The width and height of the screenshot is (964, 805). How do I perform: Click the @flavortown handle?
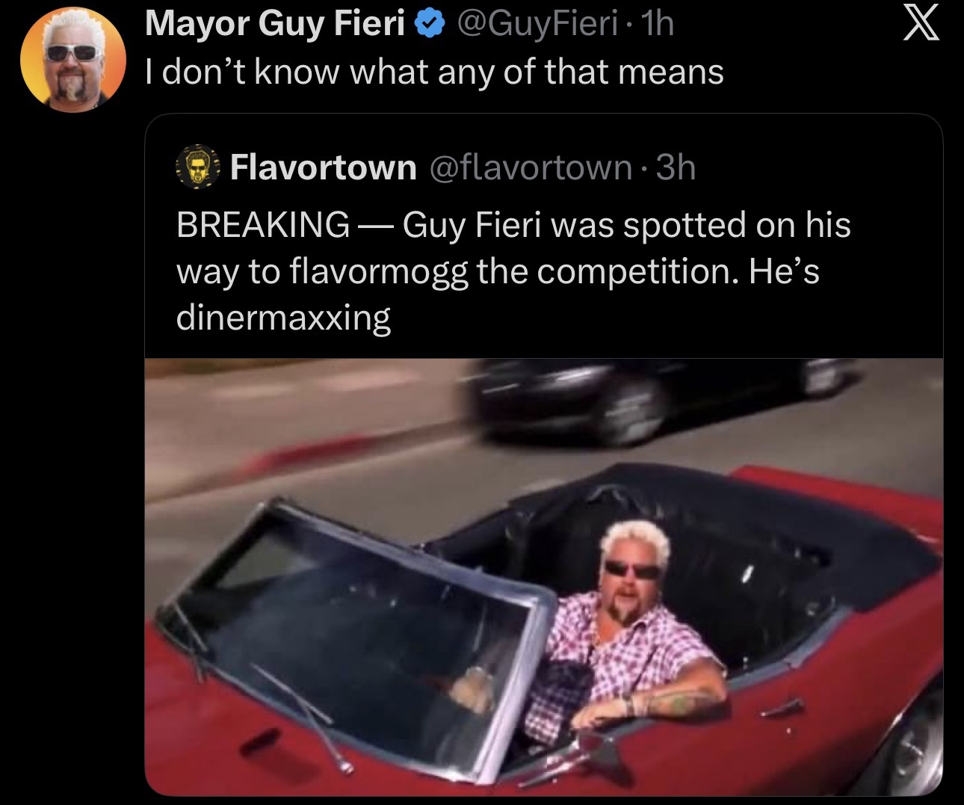531,167
